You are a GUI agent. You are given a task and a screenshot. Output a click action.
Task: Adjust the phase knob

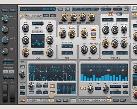(x=26, y=52)
